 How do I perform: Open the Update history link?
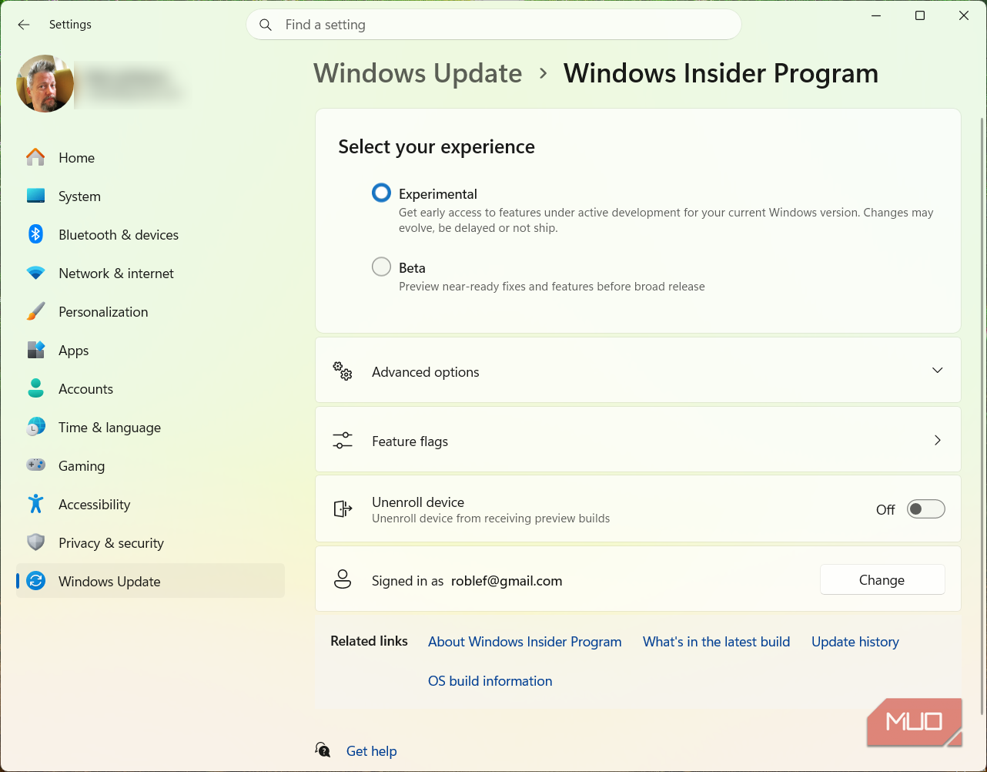[x=855, y=642]
